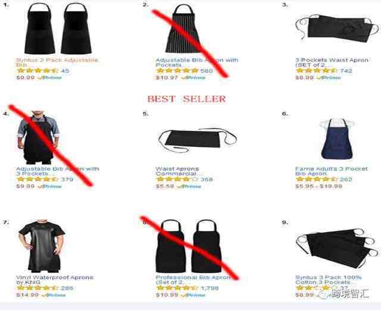
Task: Open Waist Aprons Commercial product link
Action: [179, 171]
